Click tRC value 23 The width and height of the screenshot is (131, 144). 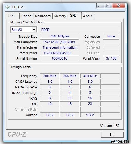[90, 104]
